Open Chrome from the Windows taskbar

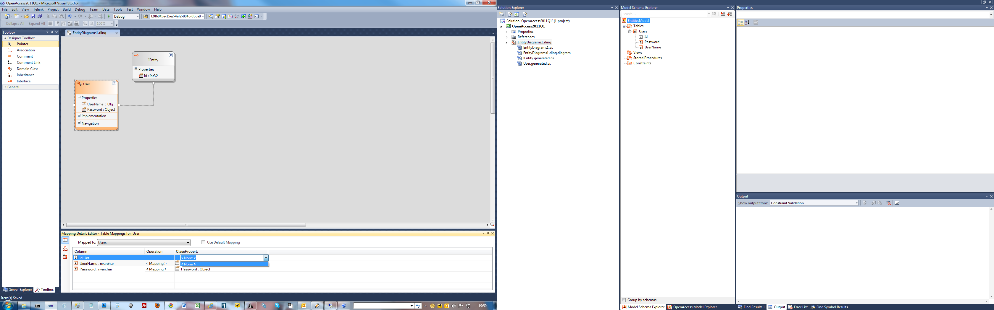coord(171,306)
